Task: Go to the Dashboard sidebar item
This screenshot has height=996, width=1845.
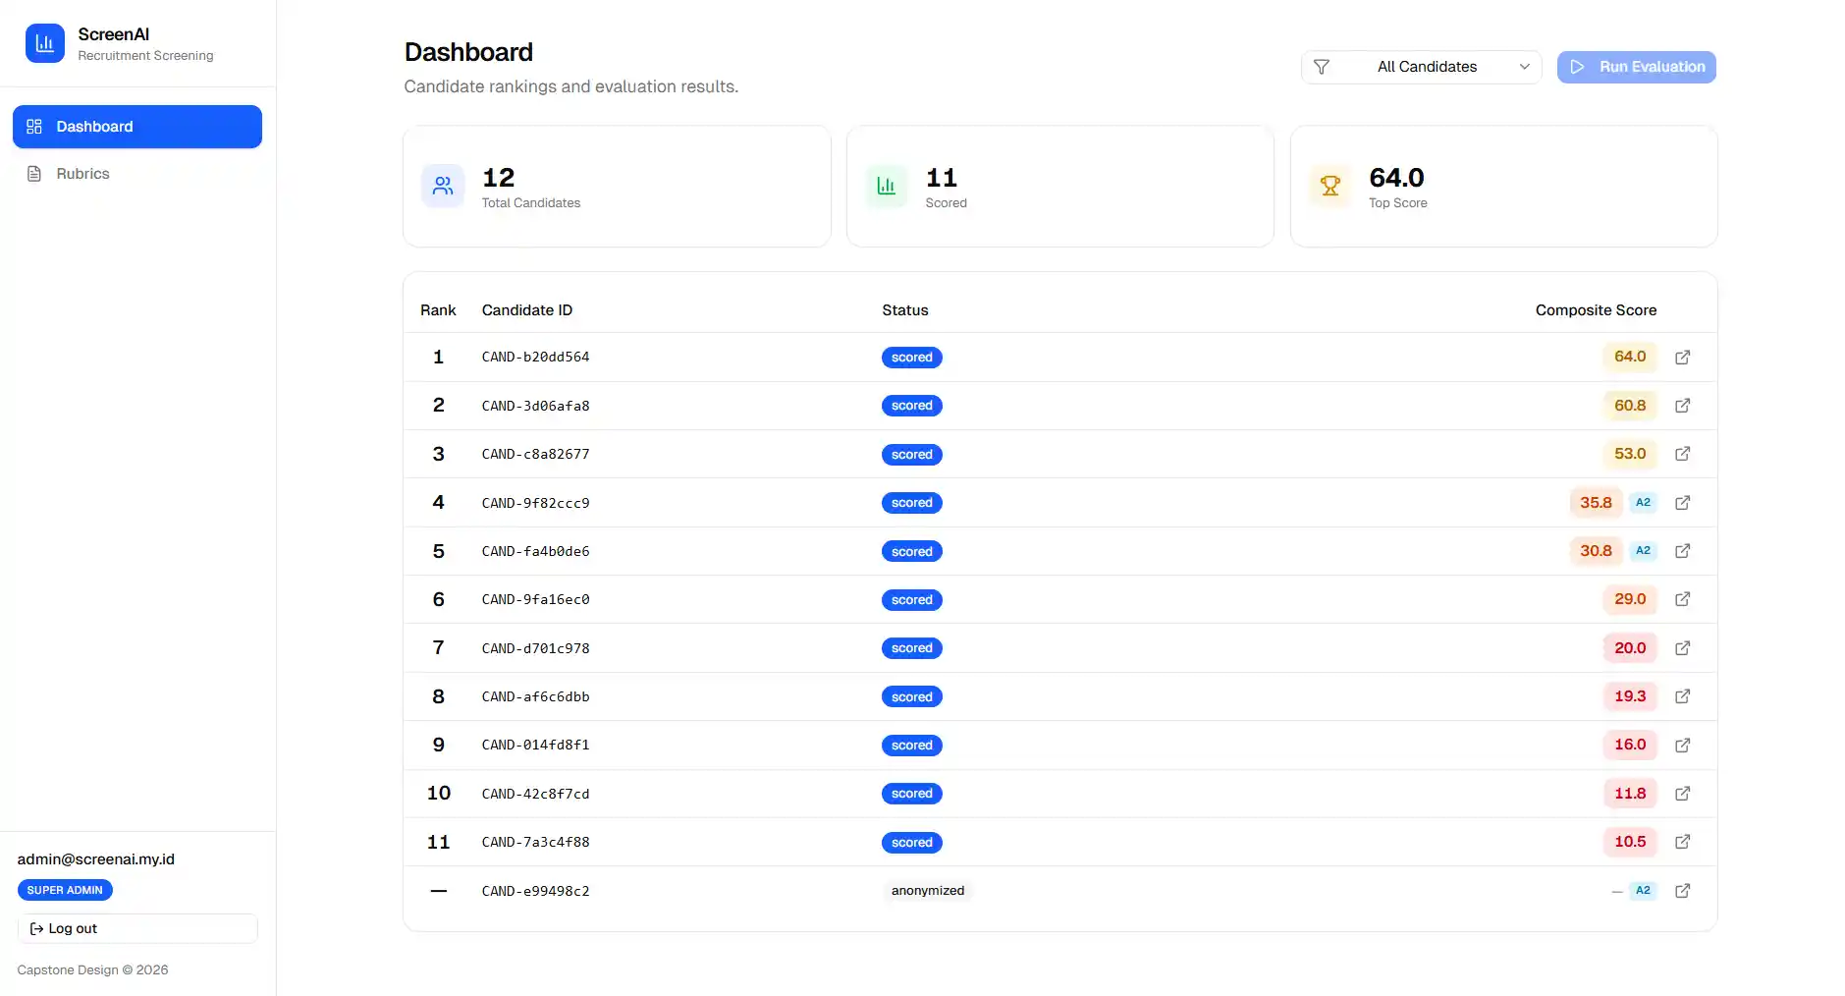Action: [x=137, y=127]
